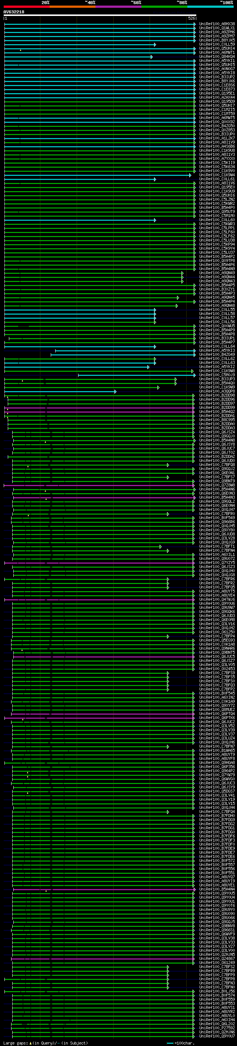Select the UniRef100_C1K9W4 label

point(217,176)
